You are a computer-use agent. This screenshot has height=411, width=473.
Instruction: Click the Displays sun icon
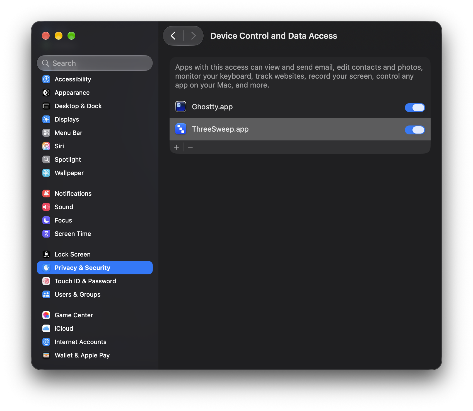(46, 119)
